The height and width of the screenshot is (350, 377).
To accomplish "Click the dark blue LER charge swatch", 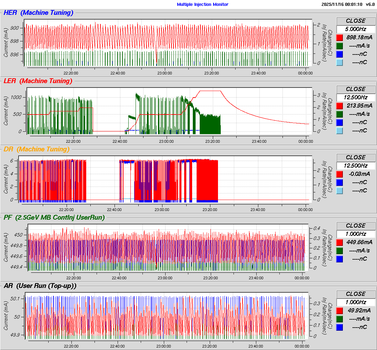I will tap(340, 122).
